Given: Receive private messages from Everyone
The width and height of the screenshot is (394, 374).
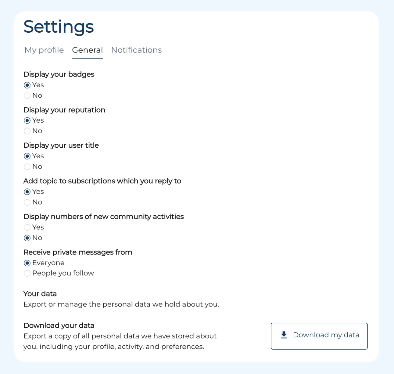Looking at the screenshot, I should (x=27, y=263).
